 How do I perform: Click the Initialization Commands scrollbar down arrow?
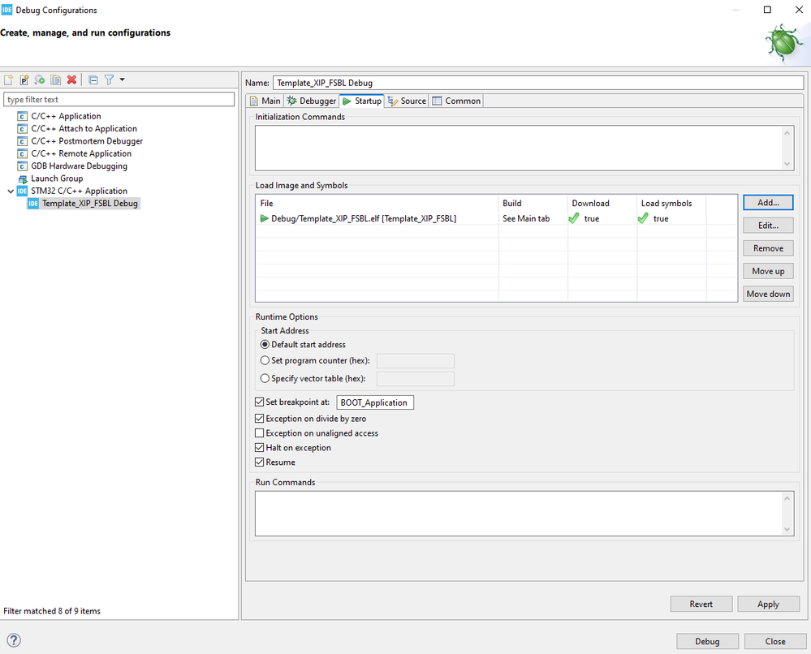coord(787,164)
